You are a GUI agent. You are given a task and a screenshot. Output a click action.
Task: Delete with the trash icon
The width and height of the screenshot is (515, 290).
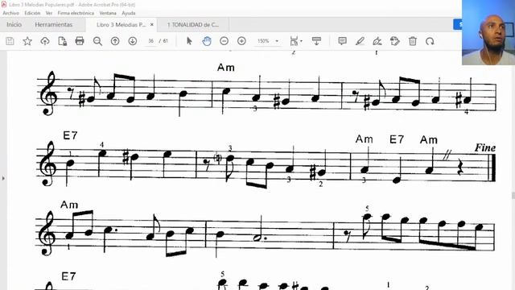click(413, 41)
